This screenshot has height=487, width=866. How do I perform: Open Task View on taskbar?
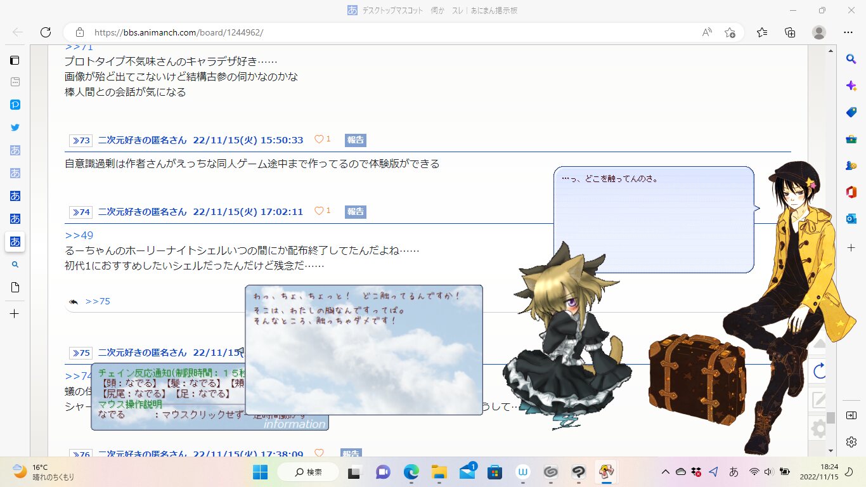coord(355,472)
